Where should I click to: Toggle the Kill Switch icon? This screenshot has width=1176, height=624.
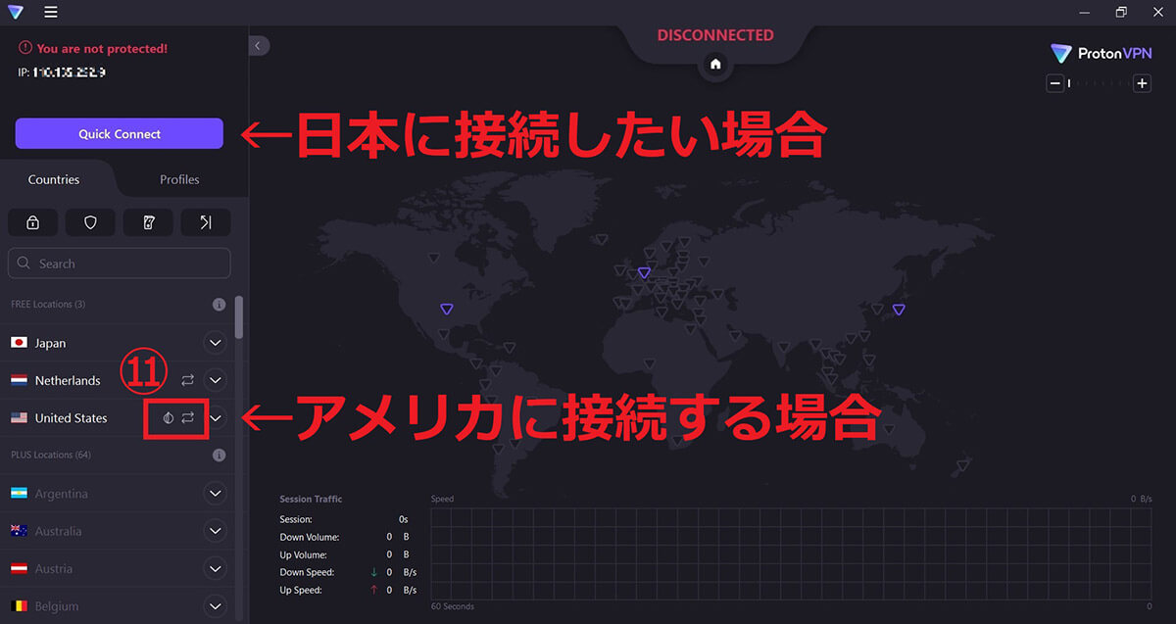(x=148, y=222)
